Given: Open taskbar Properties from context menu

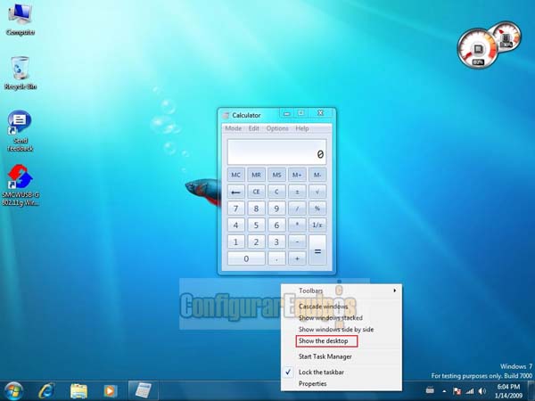Looking at the screenshot, I should tap(342, 384).
